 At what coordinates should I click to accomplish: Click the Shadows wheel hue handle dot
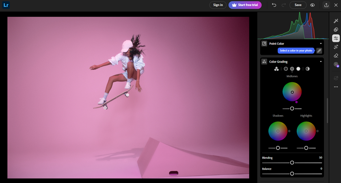[x=289, y=131]
